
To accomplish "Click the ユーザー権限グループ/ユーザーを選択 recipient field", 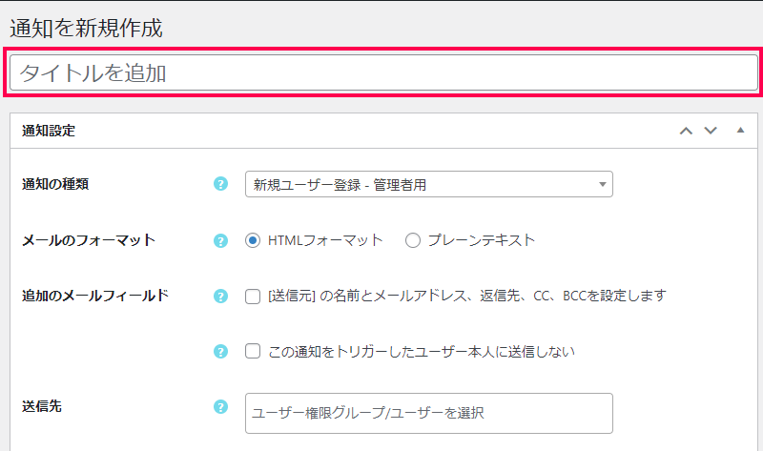I will 428,413.
